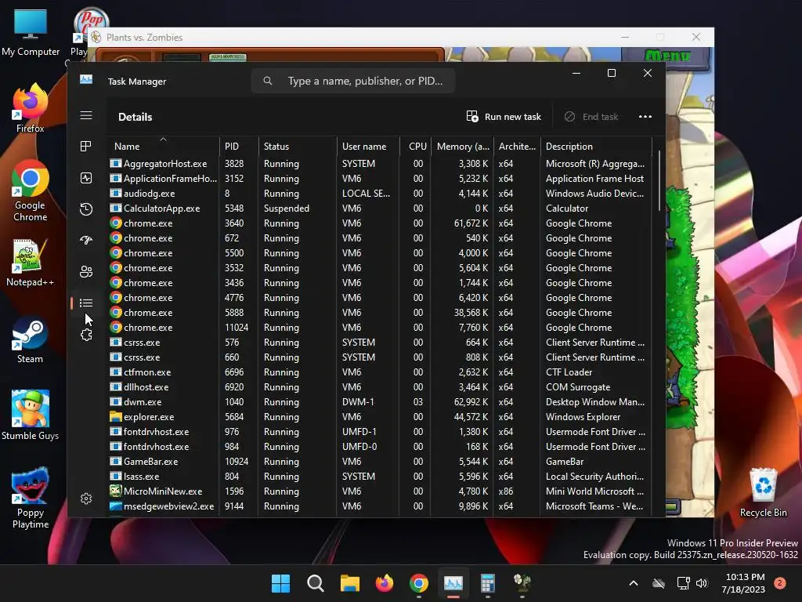
Task: Open Firefox desktop shortcut
Action: pos(31,108)
